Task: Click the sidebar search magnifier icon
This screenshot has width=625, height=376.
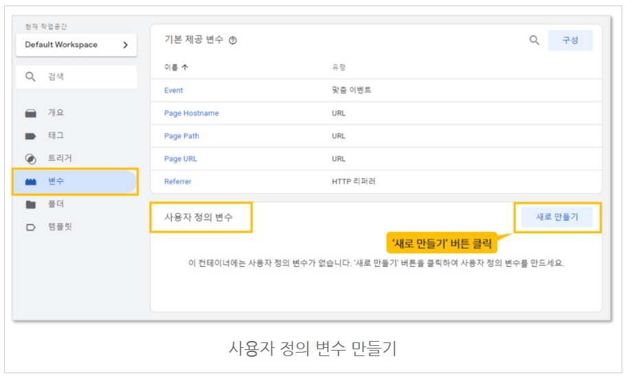Action: click(30, 76)
